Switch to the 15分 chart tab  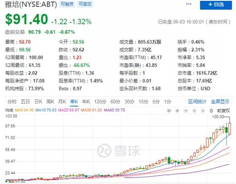tap(143, 102)
